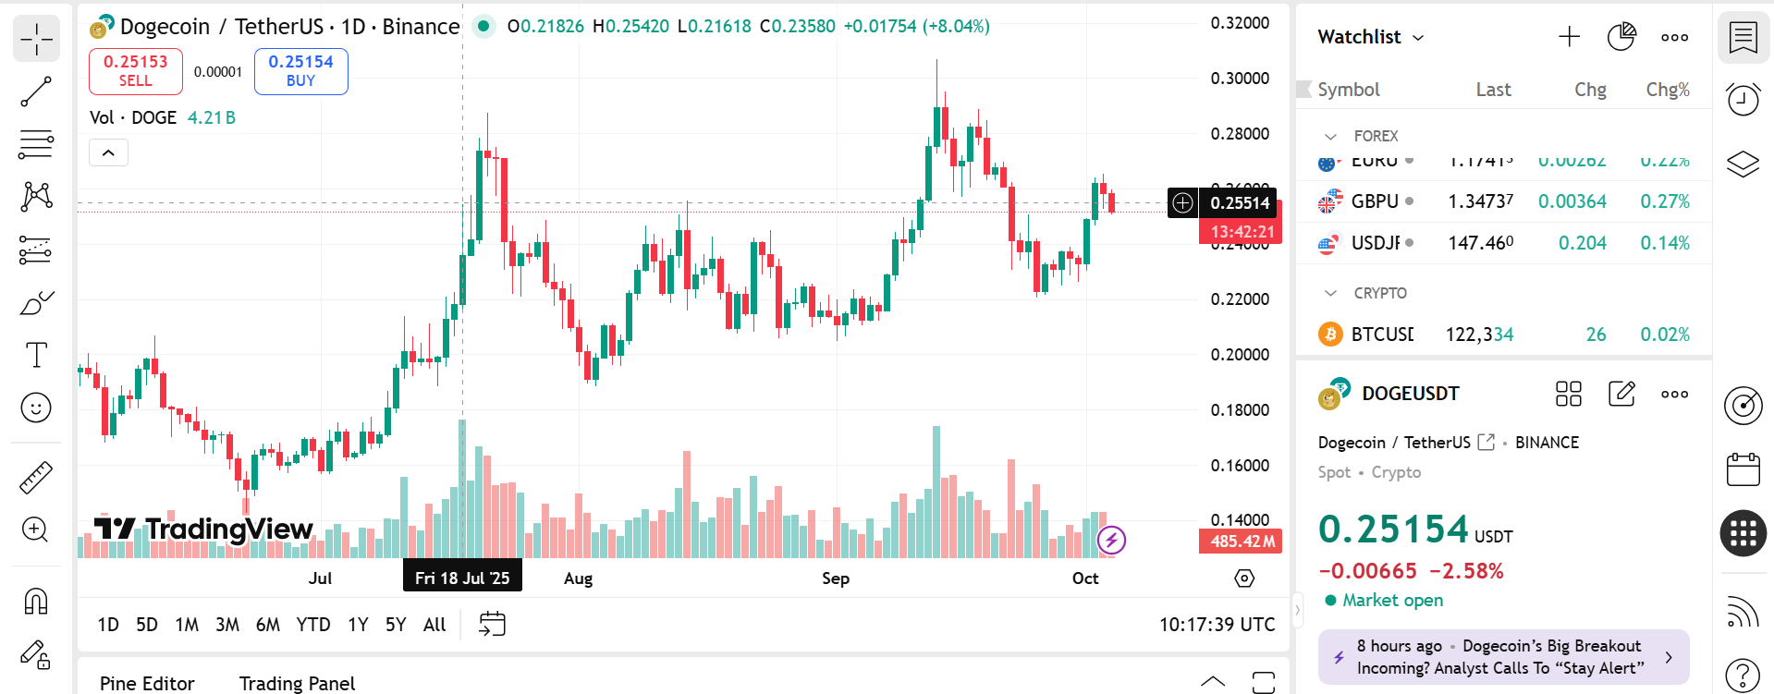Collapse the FOREX watchlist section

pos(1330,136)
